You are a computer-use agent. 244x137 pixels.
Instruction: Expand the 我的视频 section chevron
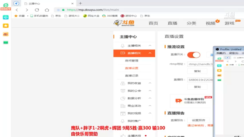(x=150, y=113)
